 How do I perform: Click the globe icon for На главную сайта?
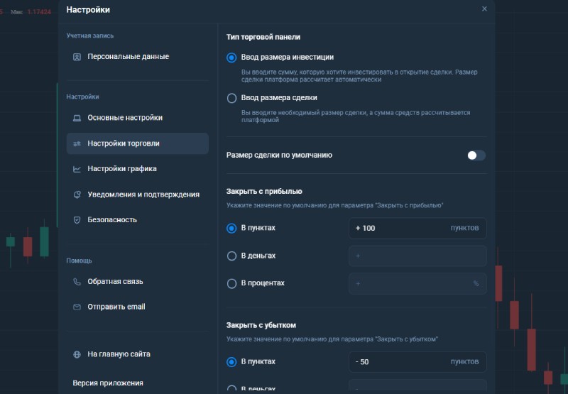(x=77, y=354)
